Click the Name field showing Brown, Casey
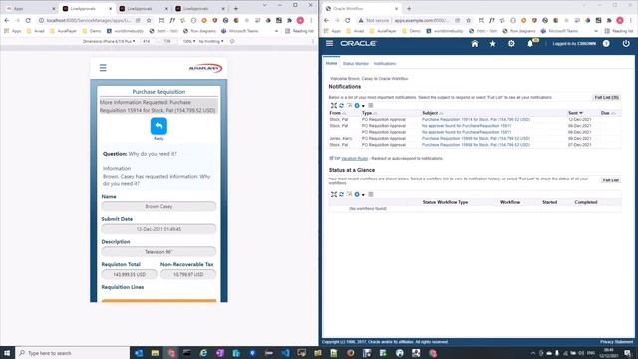 click(159, 206)
